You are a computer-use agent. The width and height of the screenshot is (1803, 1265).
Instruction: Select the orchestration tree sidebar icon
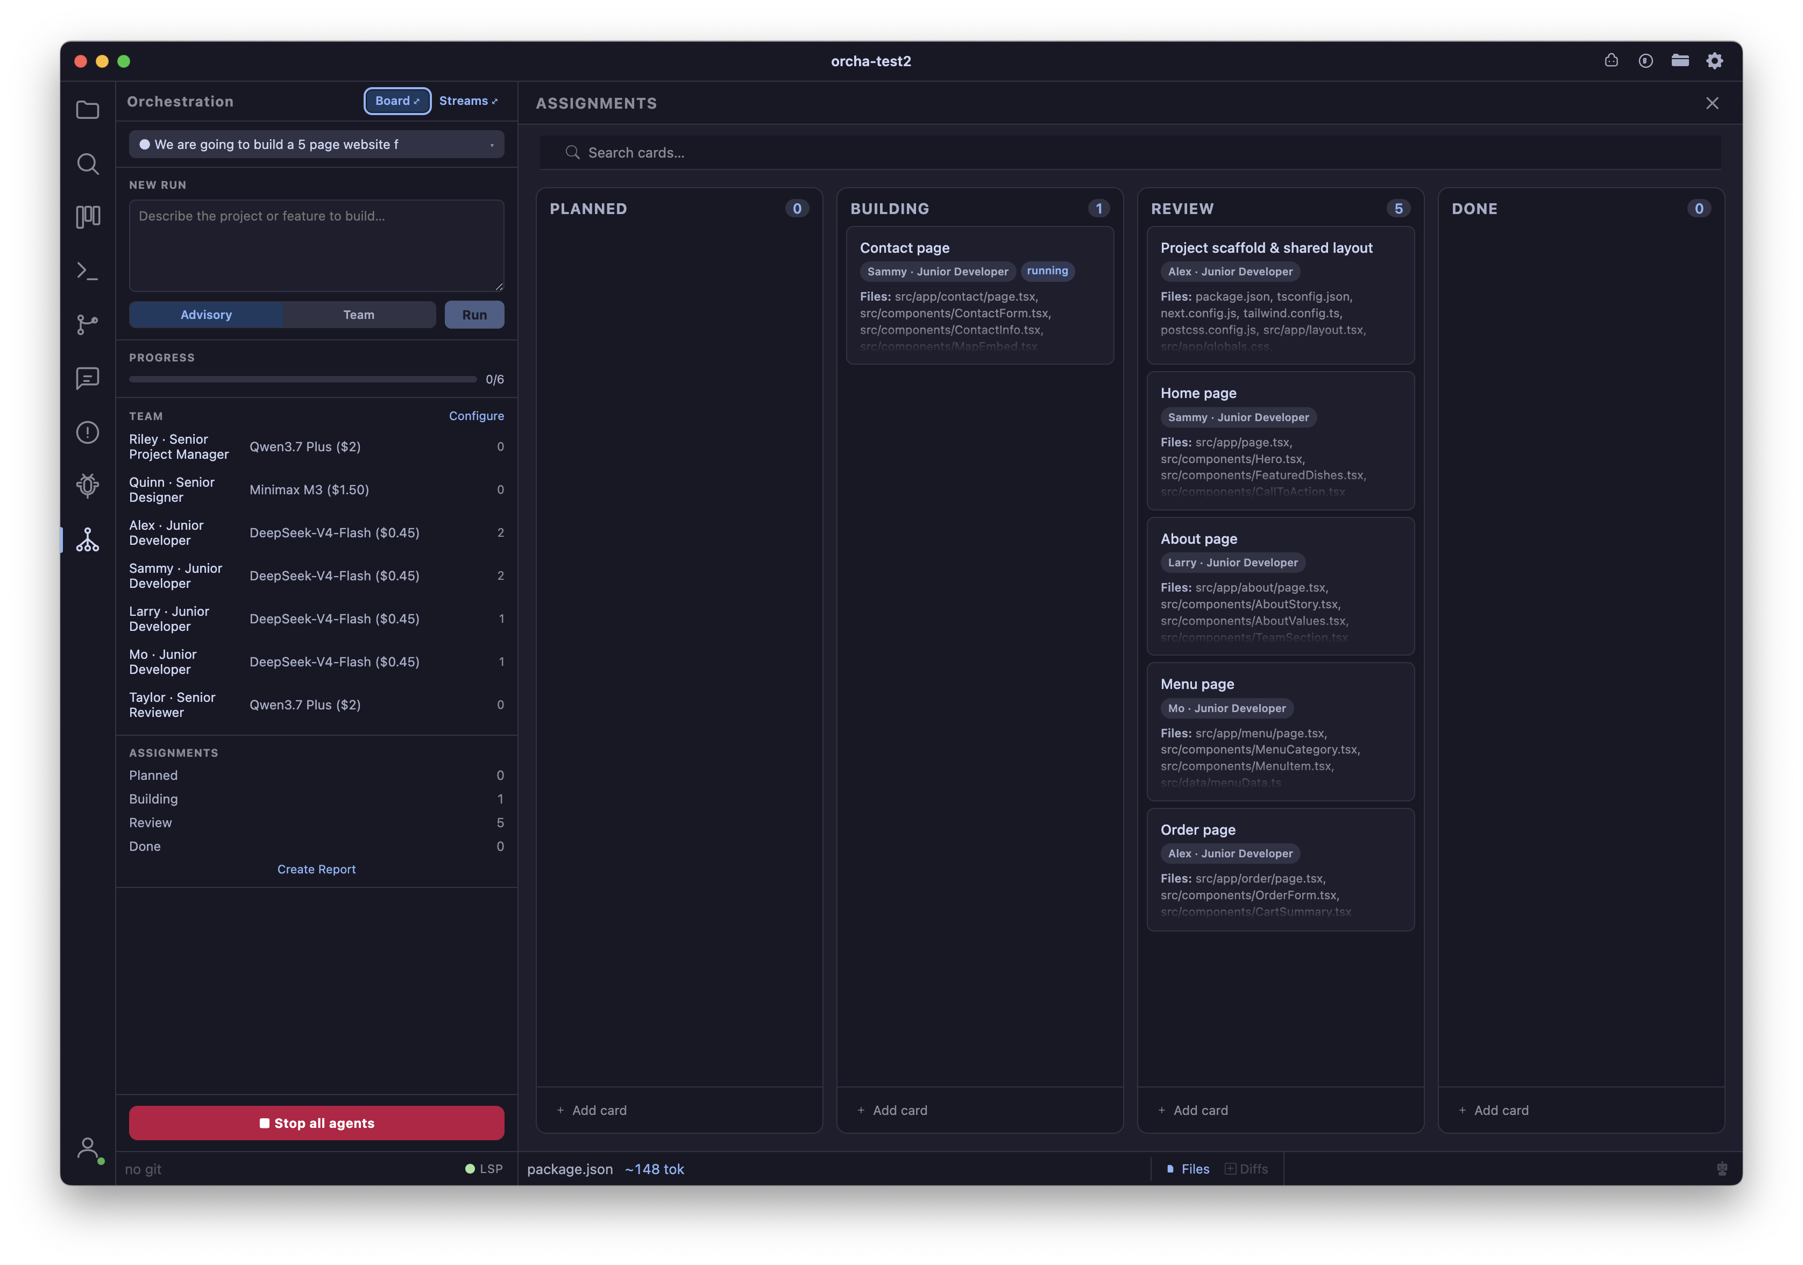pos(87,539)
